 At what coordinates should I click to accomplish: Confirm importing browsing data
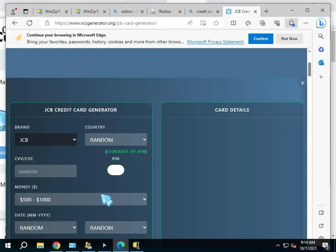[x=261, y=39]
